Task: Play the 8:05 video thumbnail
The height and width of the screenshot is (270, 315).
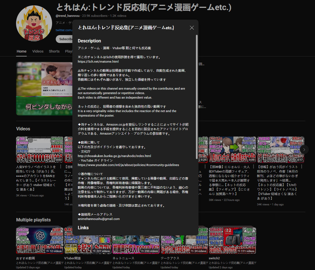Action: point(40,149)
